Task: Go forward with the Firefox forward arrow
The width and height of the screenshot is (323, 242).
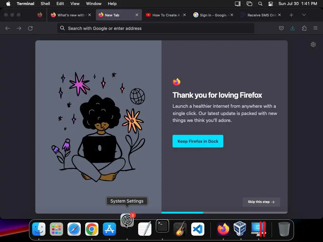Action: click(19, 28)
